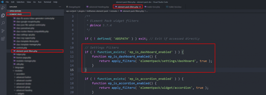
Task: Click wp-content in the breadcrumb path
Action: coord(71,11)
